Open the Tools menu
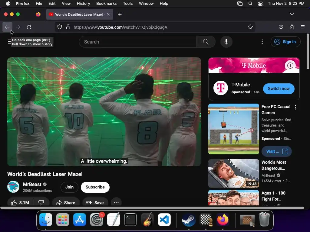The width and height of the screenshot is (310, 232). (128, 3)
